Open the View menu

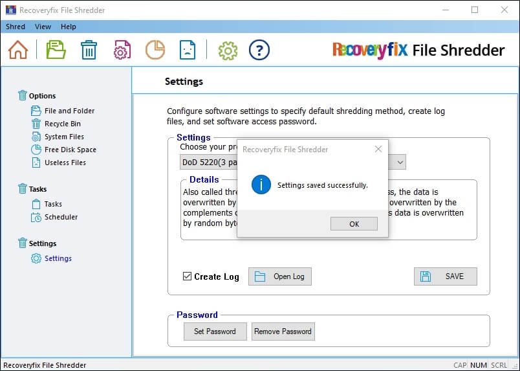point(43,27)
